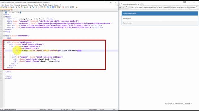Screen dimensions: 199x111
Task: Toggle INS mode in status bar
Action: (x=114, y=109)
